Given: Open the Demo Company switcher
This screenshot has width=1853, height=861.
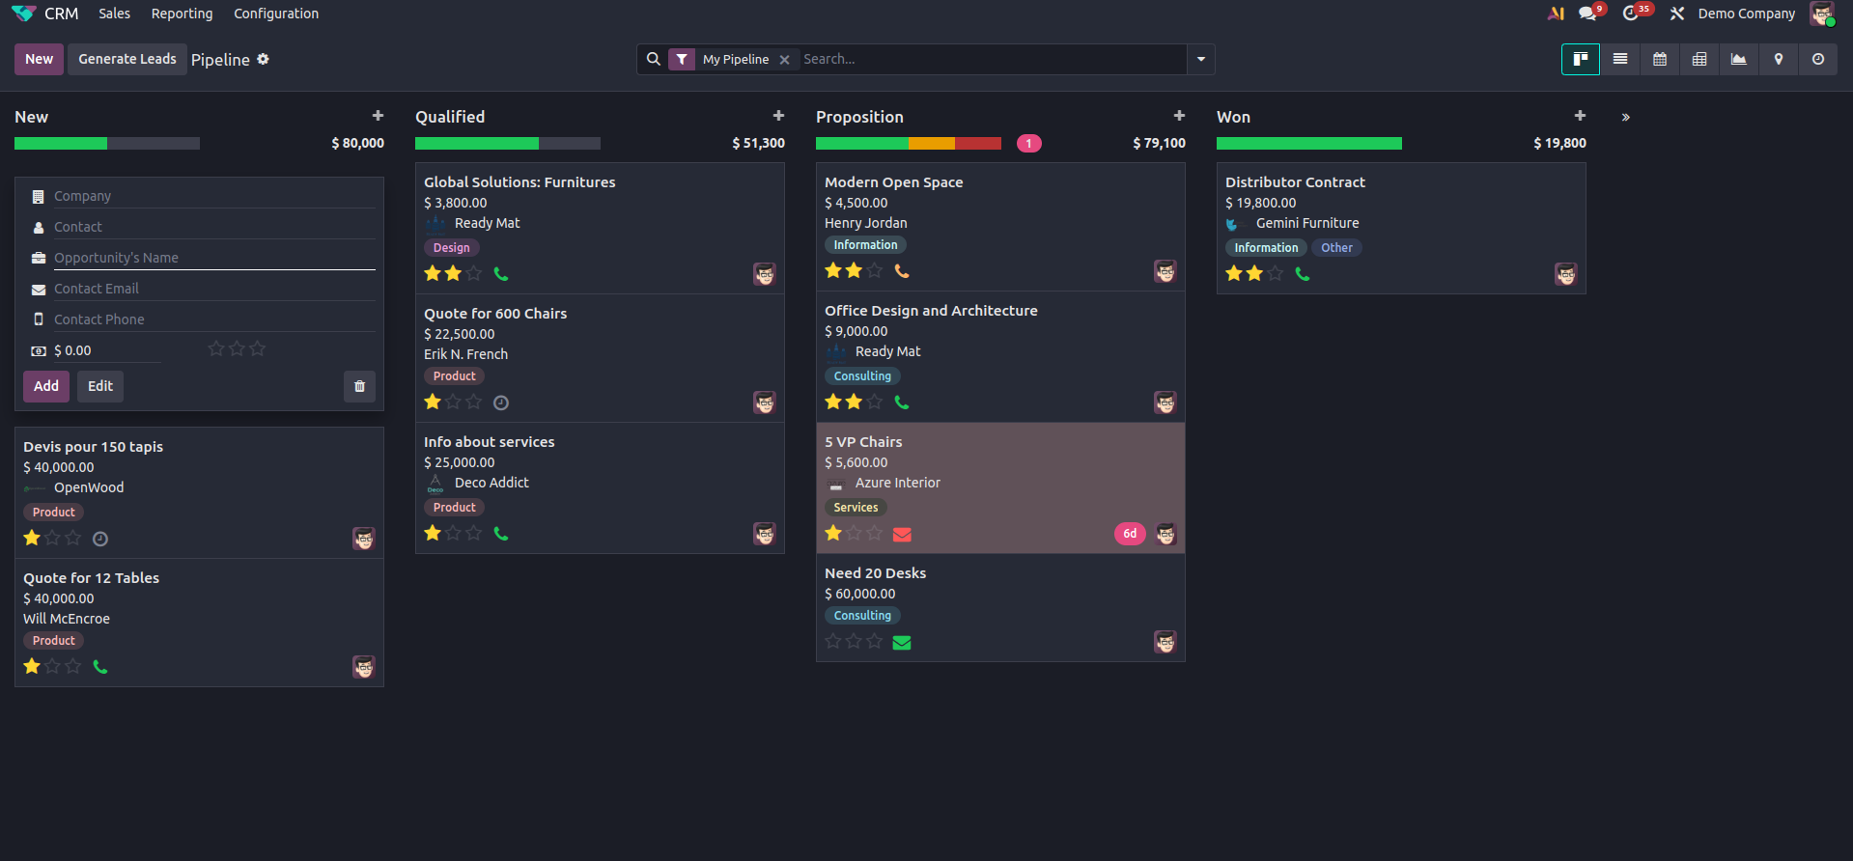Looking at the screenshot, I should pos(1746,14).
